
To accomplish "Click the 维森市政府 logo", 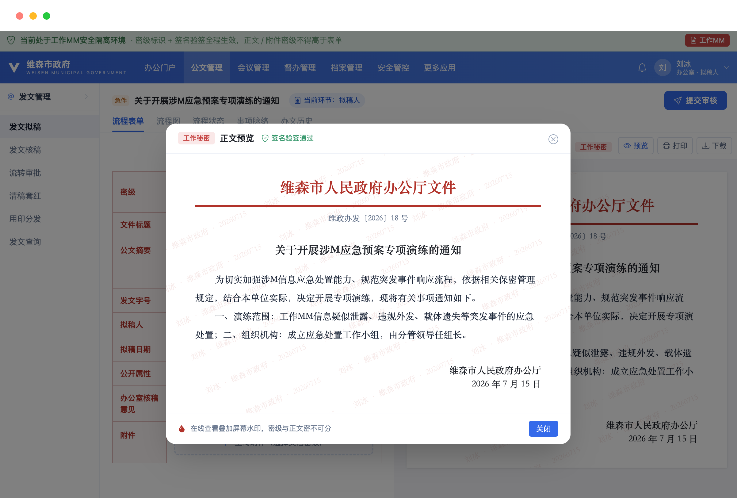I will coord(14,67).
